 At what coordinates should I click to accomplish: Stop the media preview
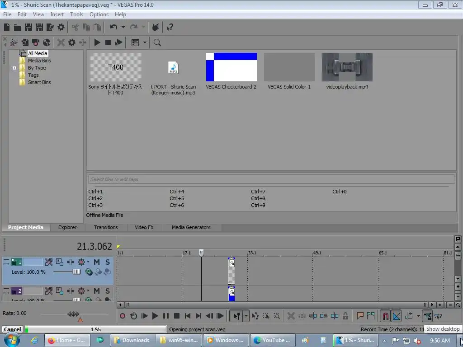(108, 42)
